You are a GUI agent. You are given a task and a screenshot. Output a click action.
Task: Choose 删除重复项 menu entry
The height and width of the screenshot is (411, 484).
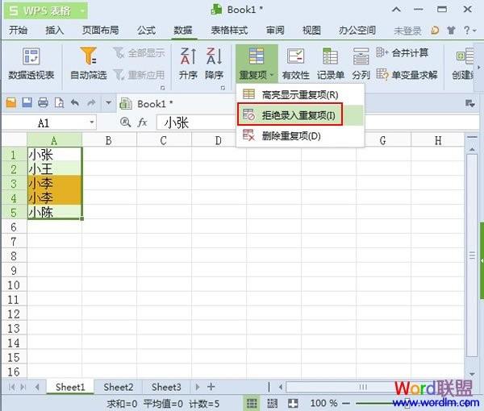(290, 135)
